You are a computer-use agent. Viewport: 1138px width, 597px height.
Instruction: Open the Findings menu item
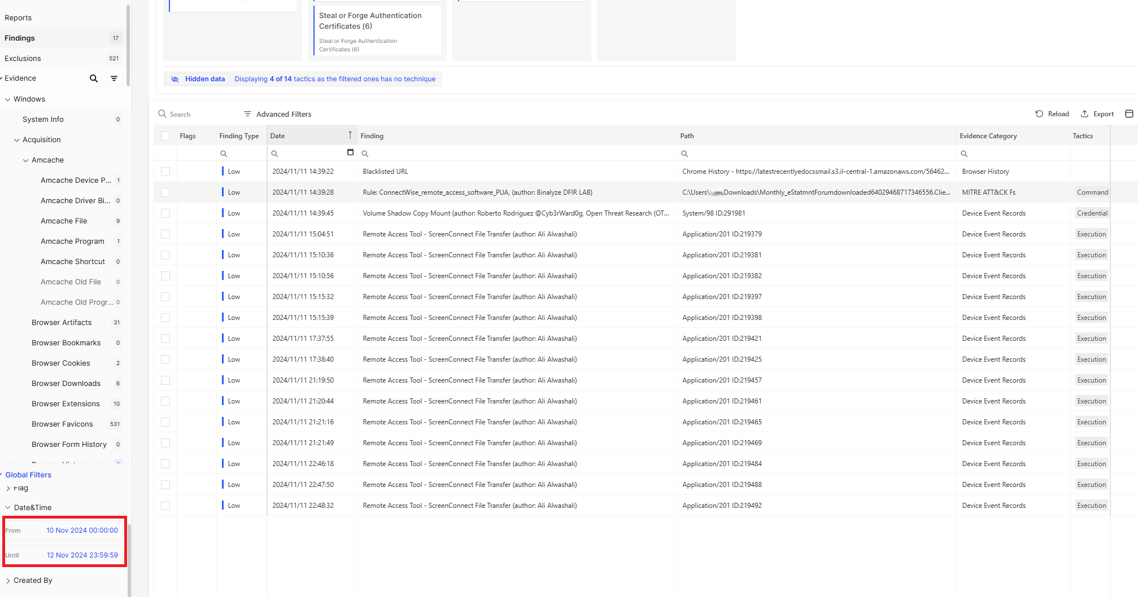[20, 38]
